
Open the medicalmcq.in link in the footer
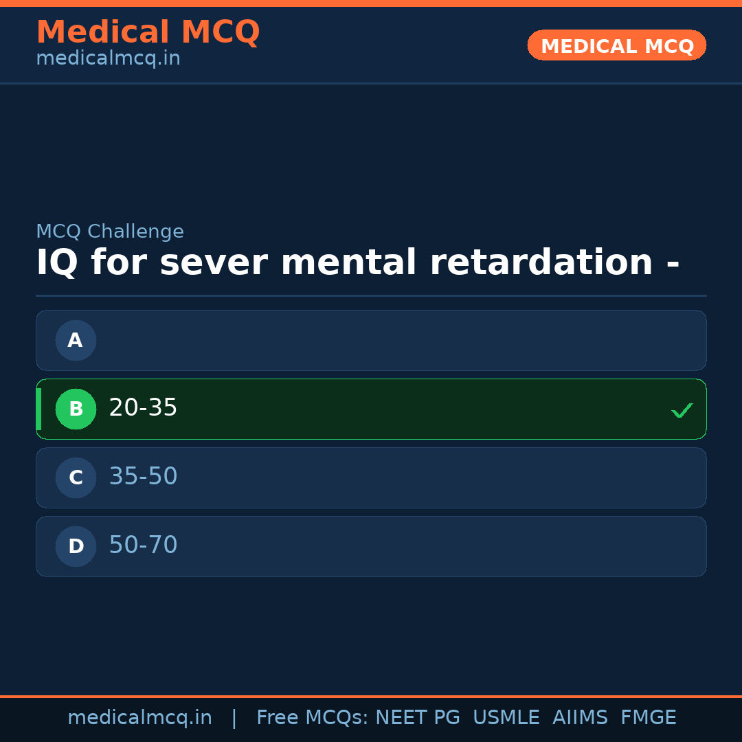tap(139, 717)
